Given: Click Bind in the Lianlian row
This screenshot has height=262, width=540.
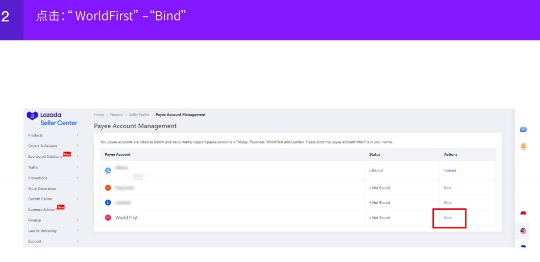Looking at the screenshot, I should [x=448, y=203].
